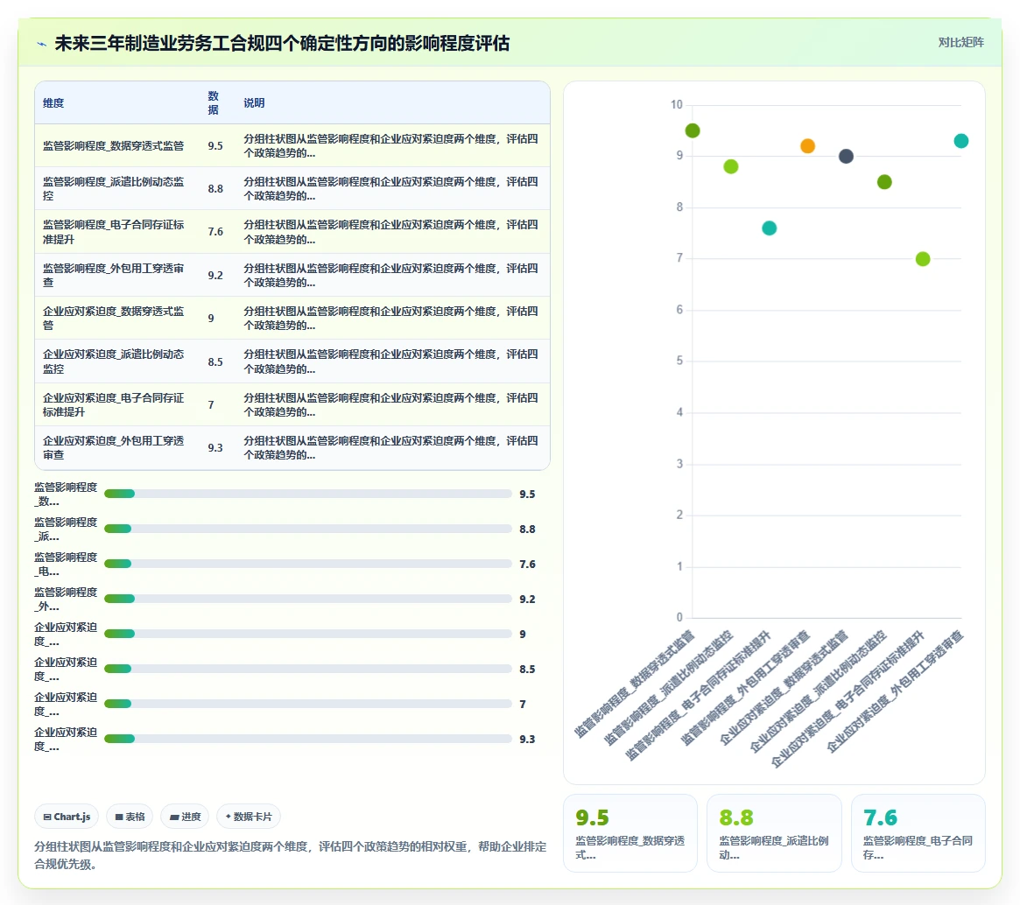The width and height of the screenshot is (1020, 905).
Task: Select the 进度 tag chip
Action: [185, 817]
